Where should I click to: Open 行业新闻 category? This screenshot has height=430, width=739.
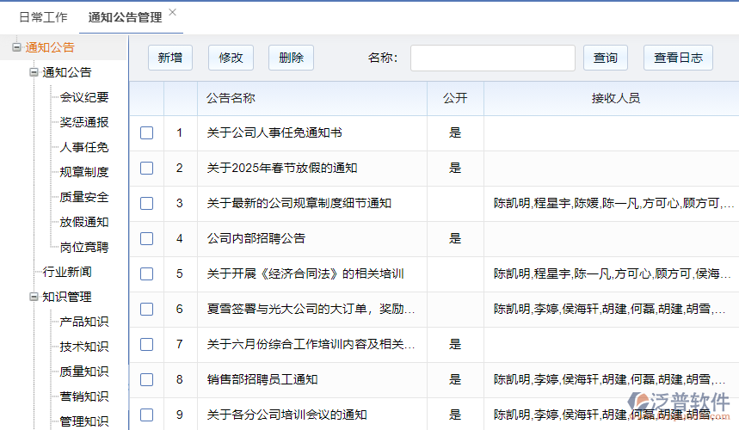coord(67,273)
